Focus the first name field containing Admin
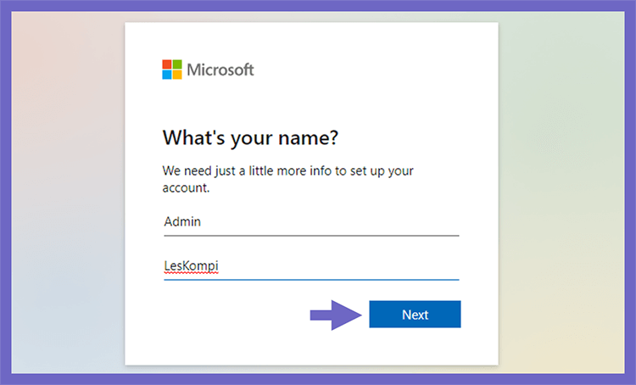 point(311,222)
